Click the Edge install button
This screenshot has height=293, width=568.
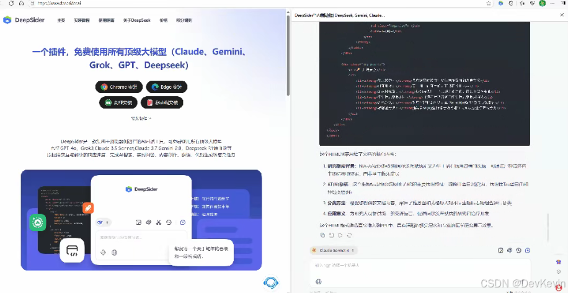point(167,87)
